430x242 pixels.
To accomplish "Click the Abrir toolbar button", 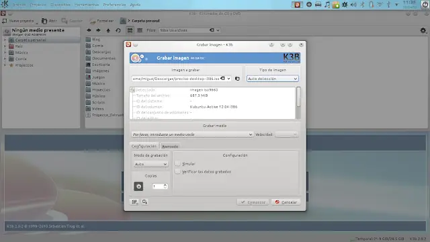I will click(49, 21).
